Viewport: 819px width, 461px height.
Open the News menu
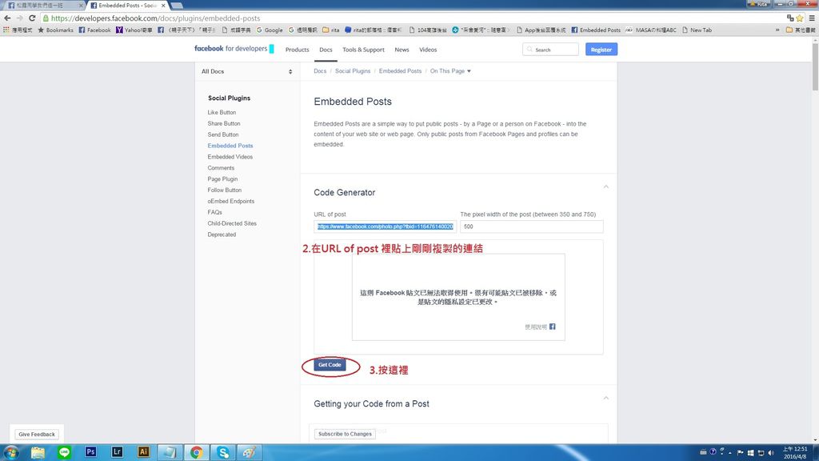[x=402, y=50]
